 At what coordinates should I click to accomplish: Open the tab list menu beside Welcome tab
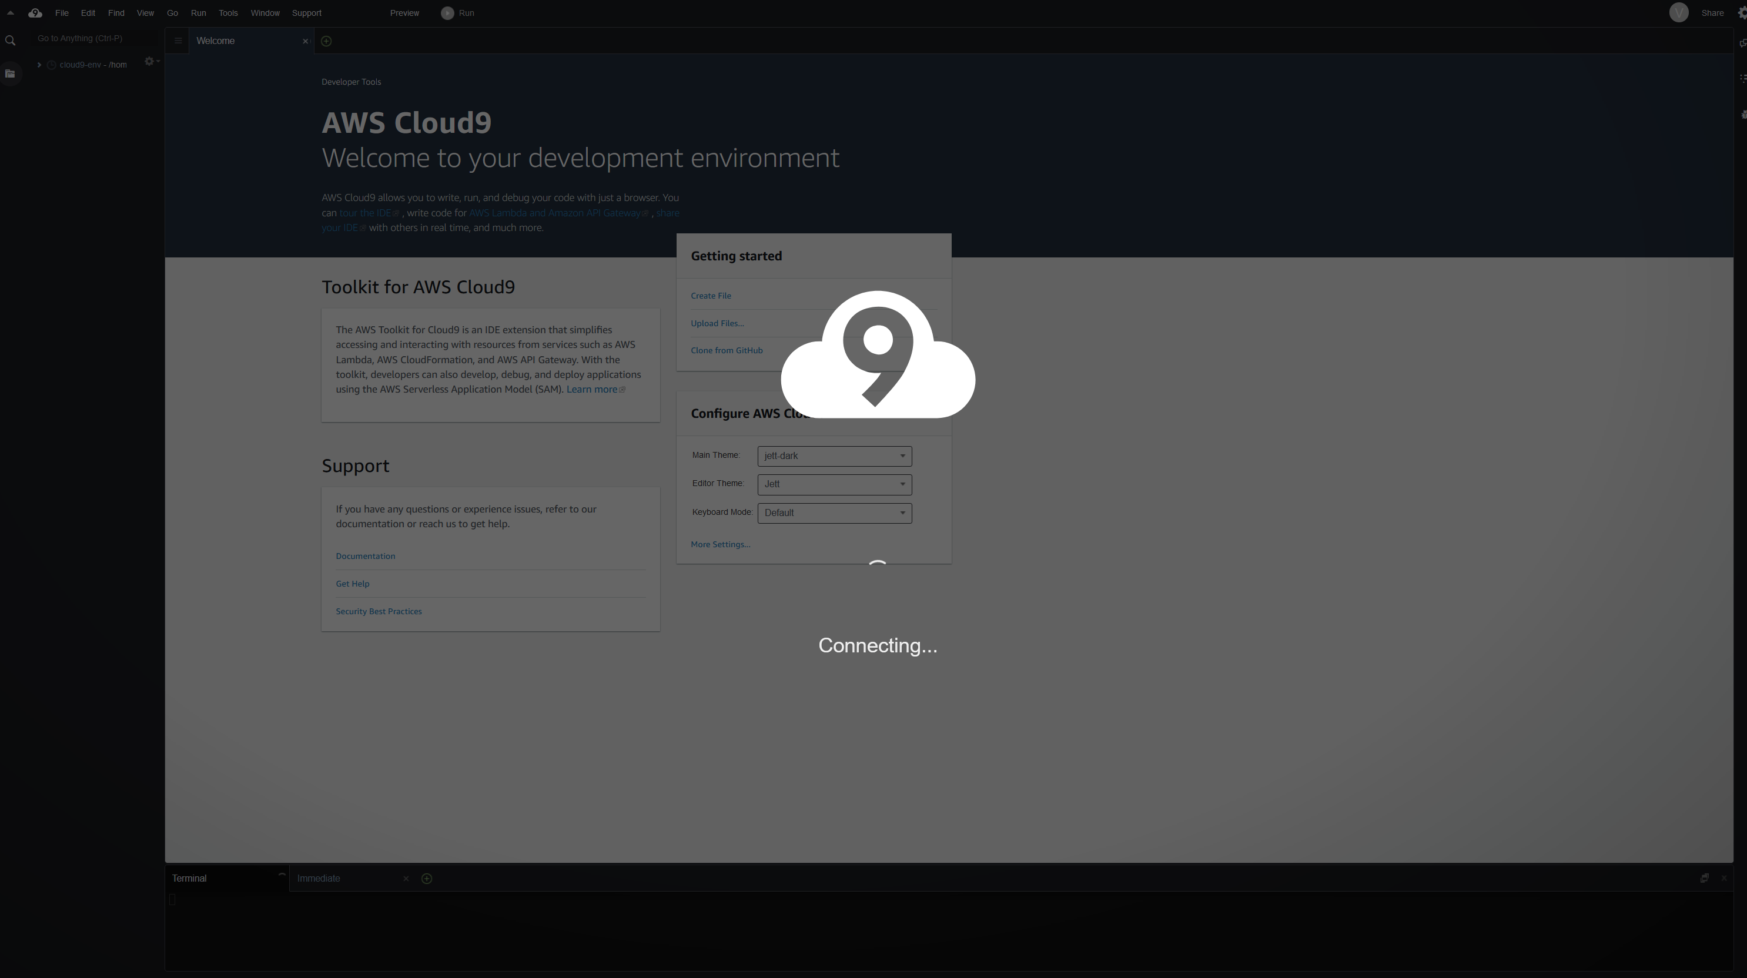(178, 41)
